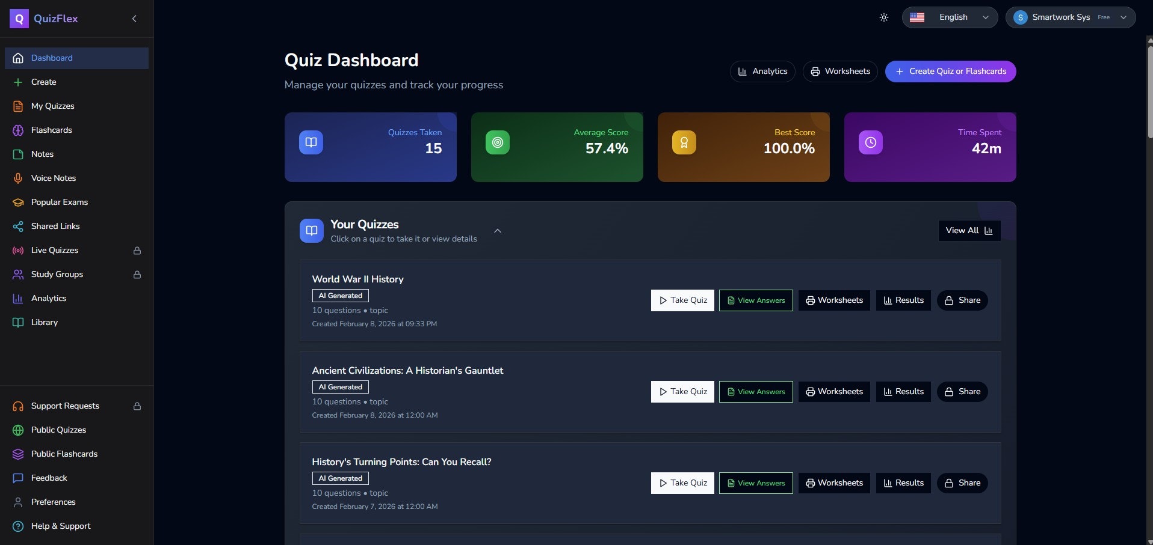Open the Smartwork Sys account dropdown
1153x545 pixels.
click(x=1071, y=17)
